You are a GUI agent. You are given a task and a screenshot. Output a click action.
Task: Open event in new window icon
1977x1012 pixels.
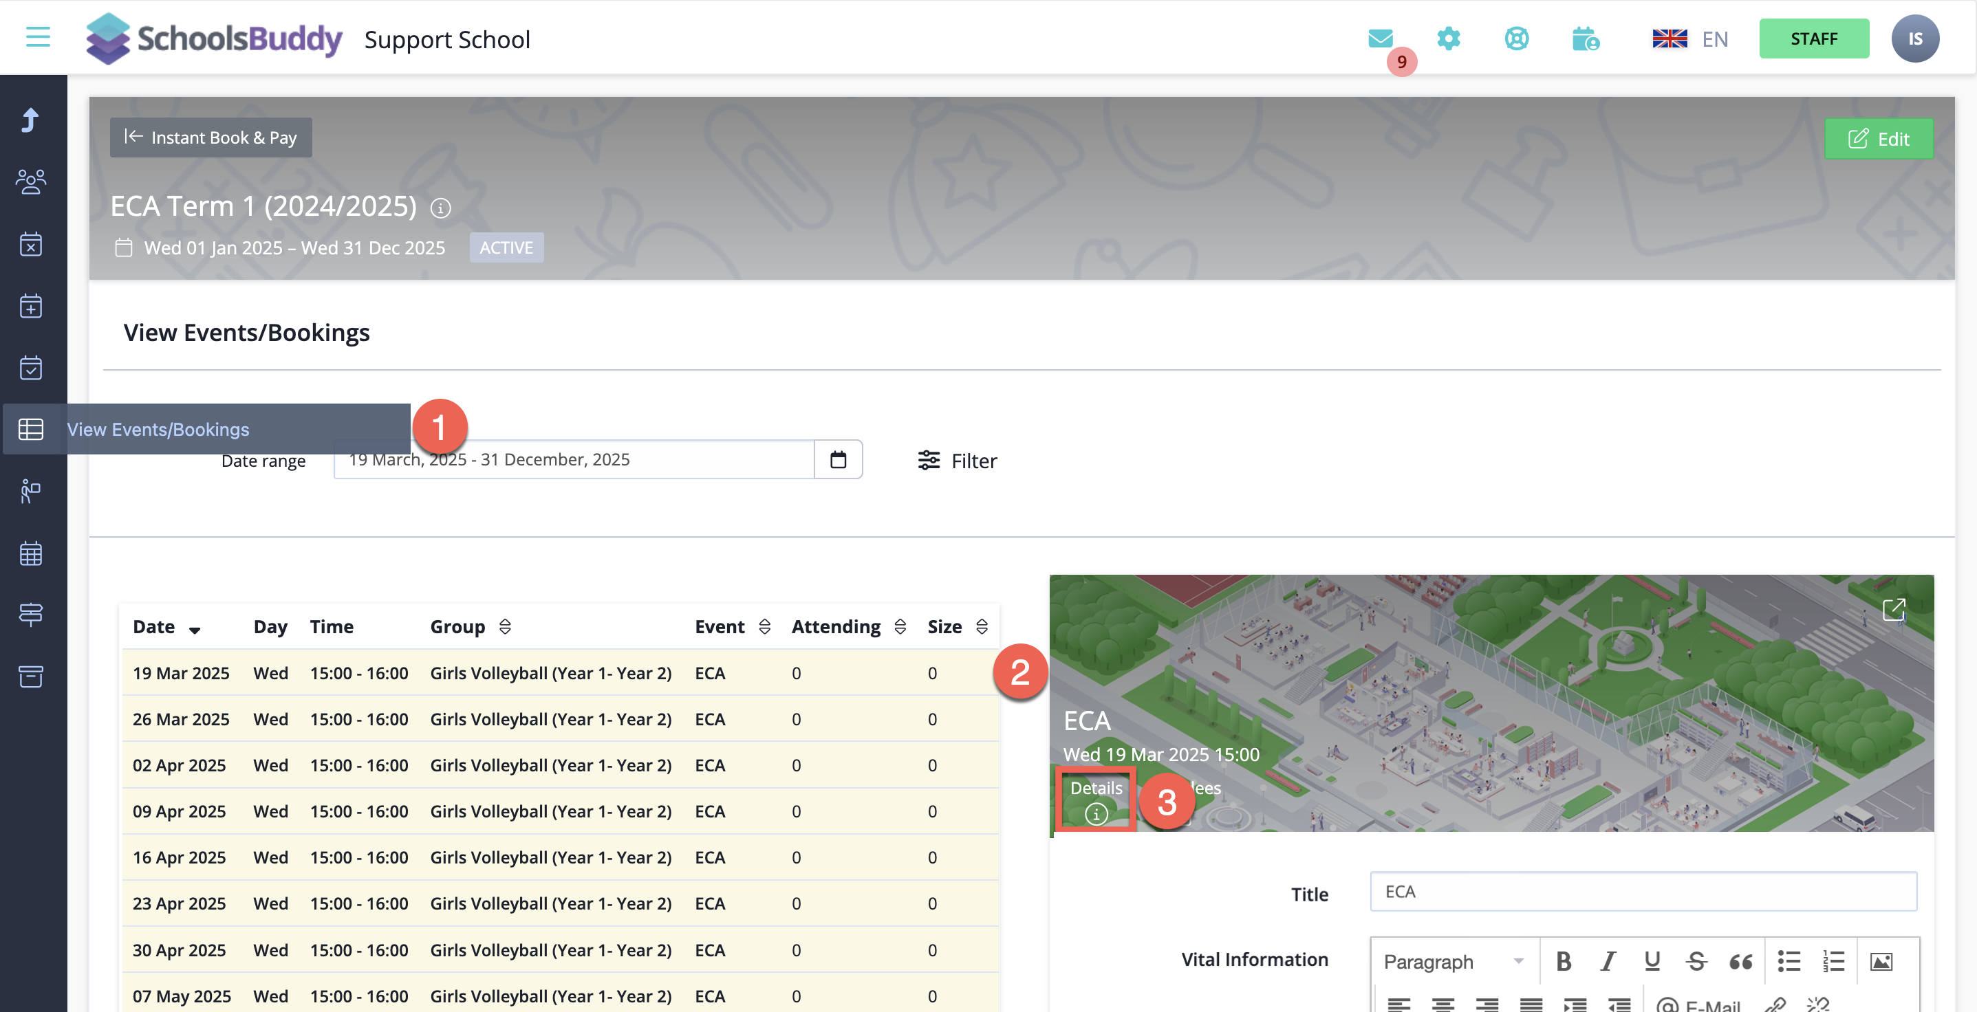(x=1893, y=610)
